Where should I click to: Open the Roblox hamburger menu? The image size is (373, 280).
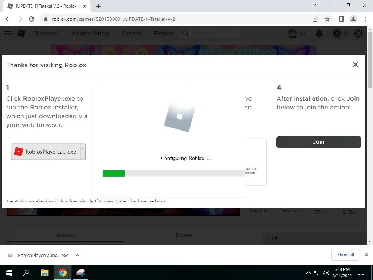click(7, 33)
